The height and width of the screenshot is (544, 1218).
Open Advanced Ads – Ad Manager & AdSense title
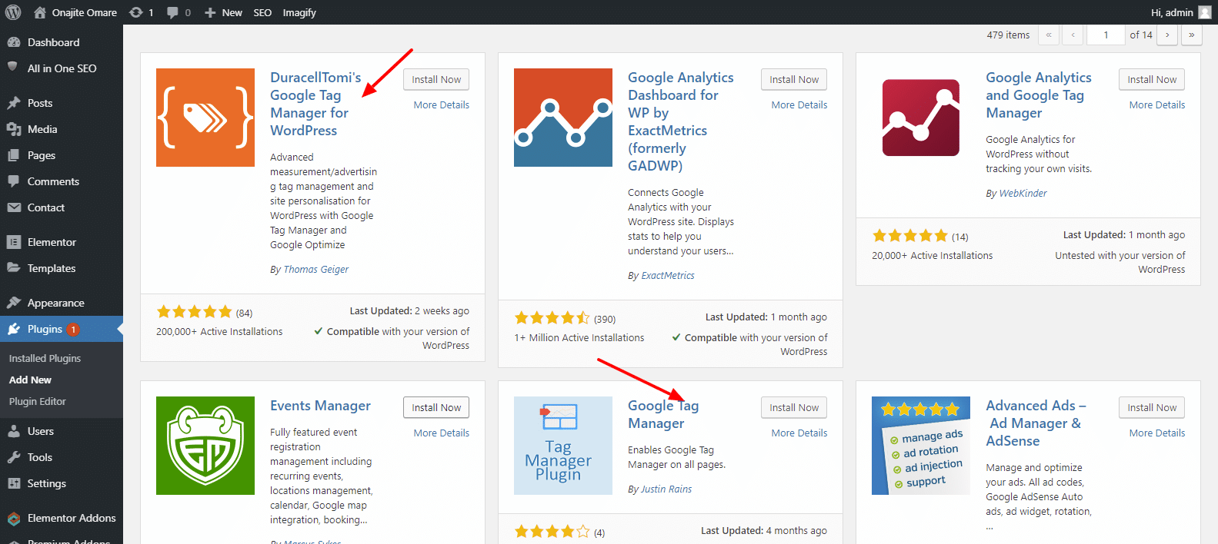pyautogui.click(x=1036, y=423)
